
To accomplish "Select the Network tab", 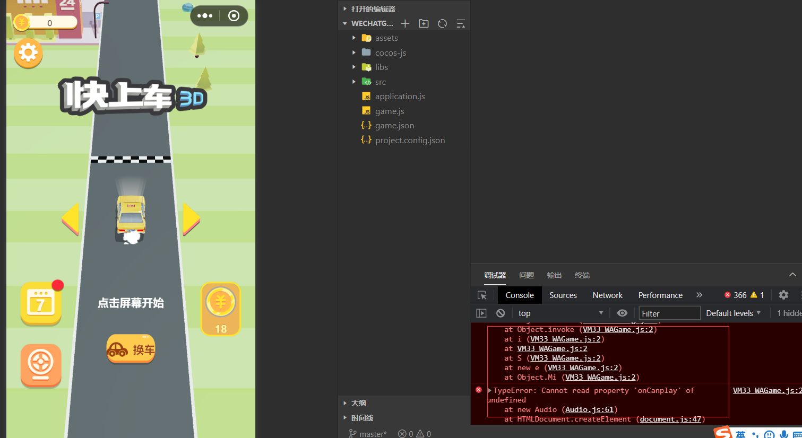I will 608,295.
